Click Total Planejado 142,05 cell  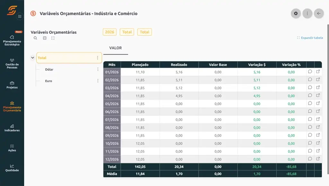tap(140, 167)
